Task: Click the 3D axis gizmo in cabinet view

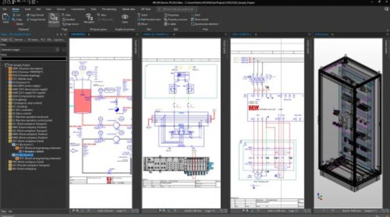Action: click(x=320, y=196)
